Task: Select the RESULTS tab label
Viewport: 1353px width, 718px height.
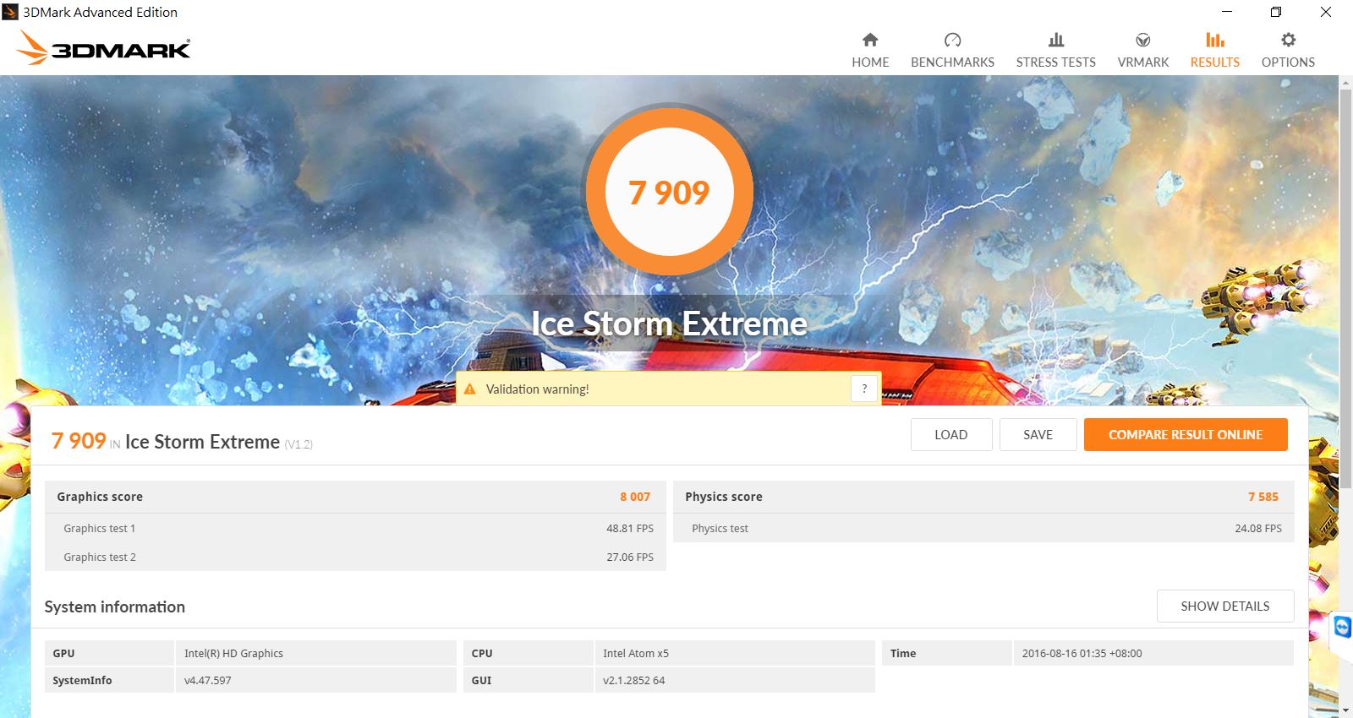Action: pos(1215,63)
